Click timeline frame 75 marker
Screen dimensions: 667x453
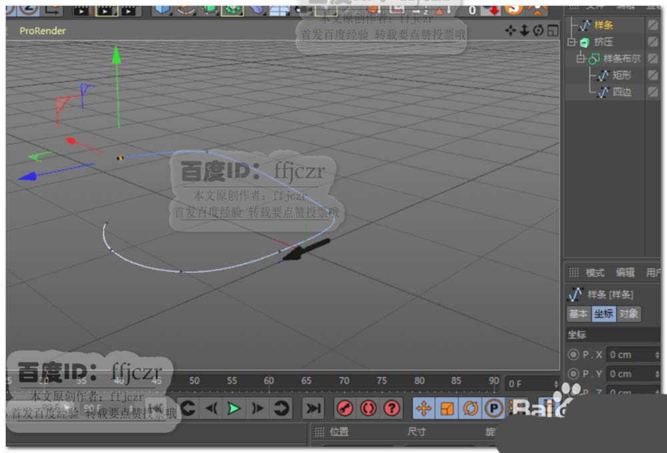pyautogui.click(x=382, y=381)
